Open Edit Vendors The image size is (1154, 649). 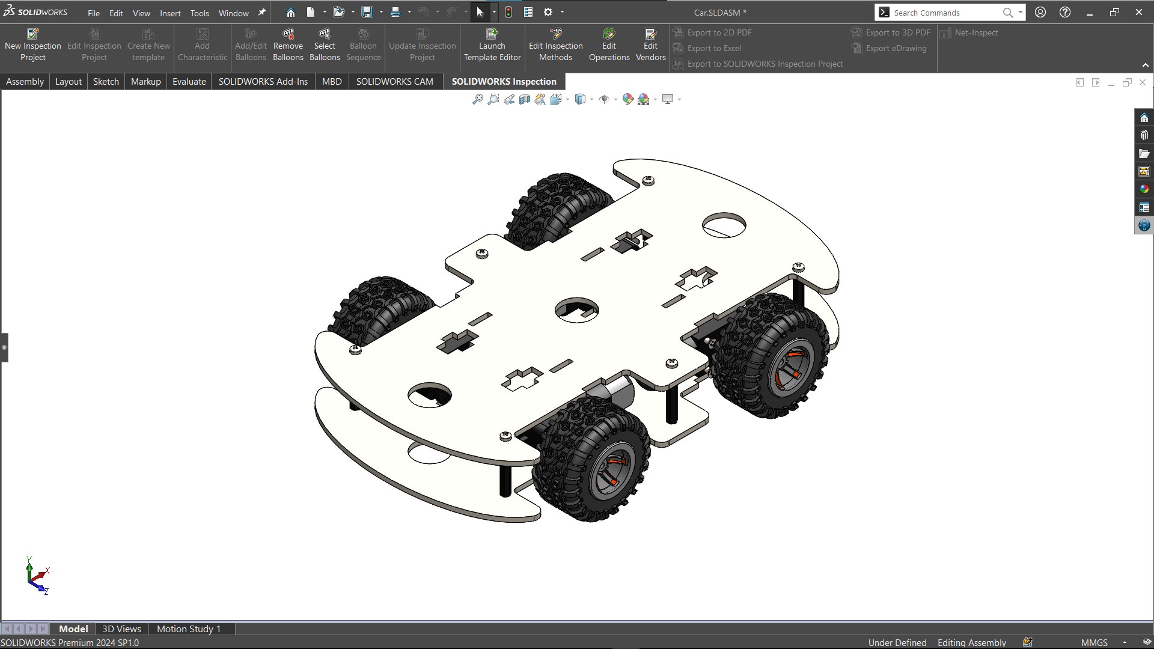pos(650,45)
